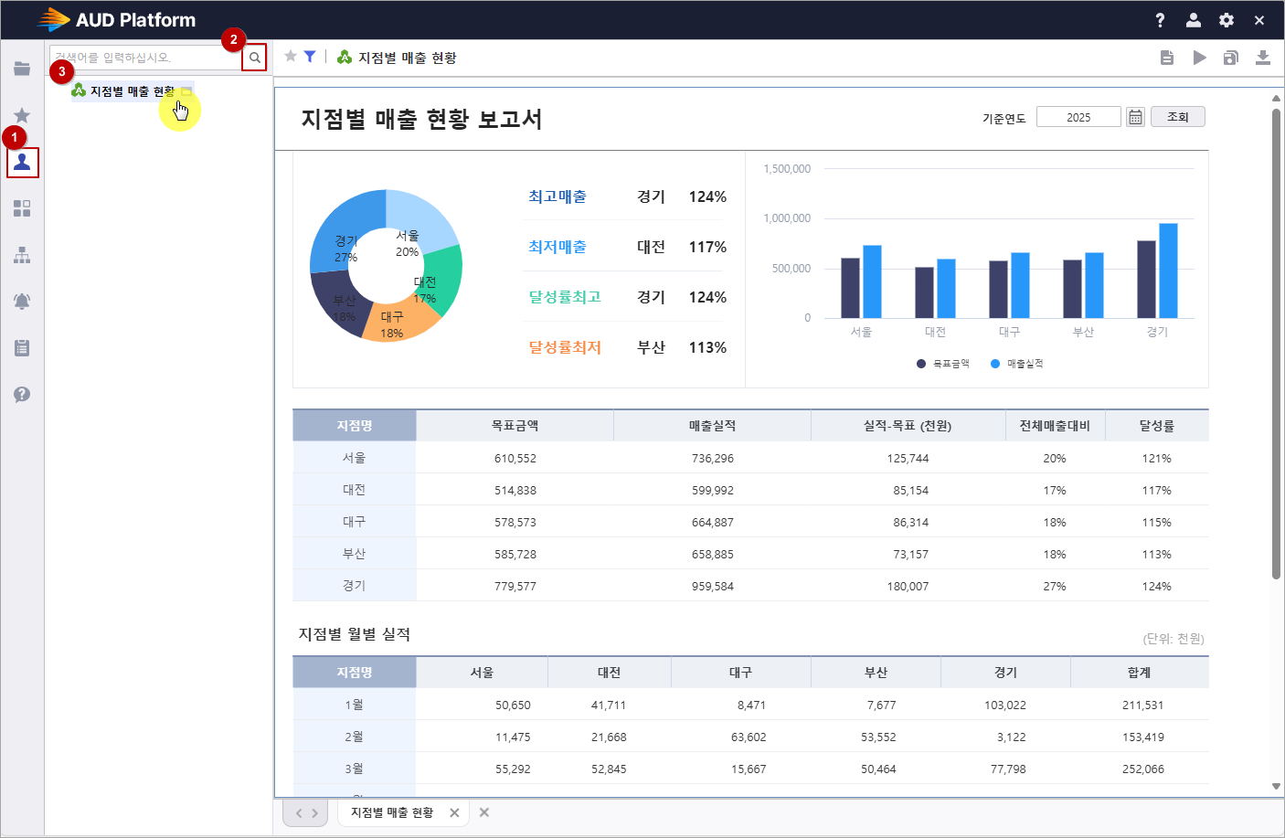Open the organization chart icon in sidebar
This screenshot has width=1285, height=838.
pyautogui.click(x=22, y=256)
